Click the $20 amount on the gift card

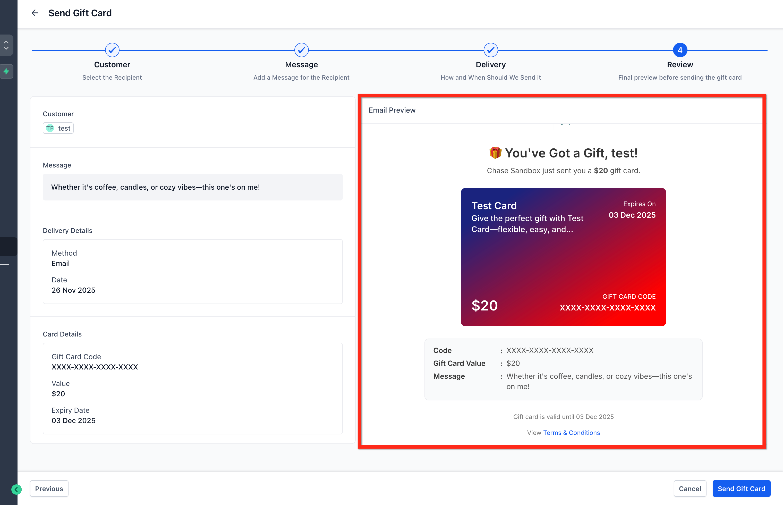tap(484, 306)
